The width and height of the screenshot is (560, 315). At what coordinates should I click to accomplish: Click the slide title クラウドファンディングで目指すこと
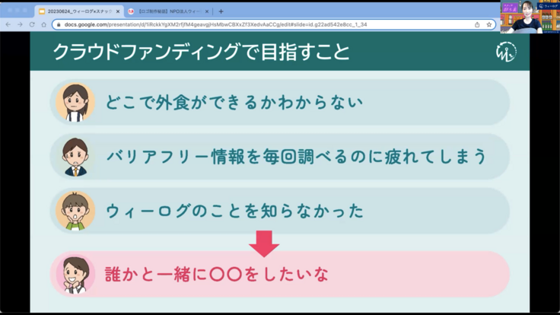pos(201,52)
